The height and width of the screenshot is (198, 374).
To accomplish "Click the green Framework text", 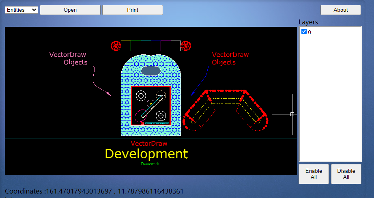I will [x=150, y=164].
